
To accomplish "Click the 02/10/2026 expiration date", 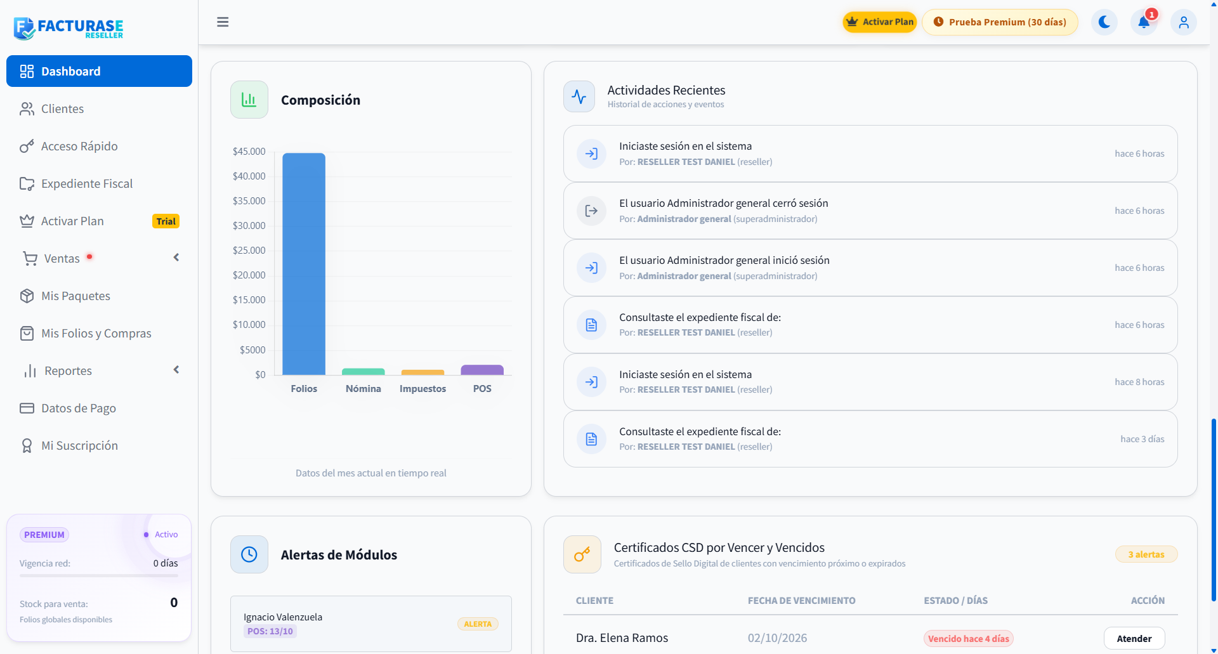I will coord(777,638).
